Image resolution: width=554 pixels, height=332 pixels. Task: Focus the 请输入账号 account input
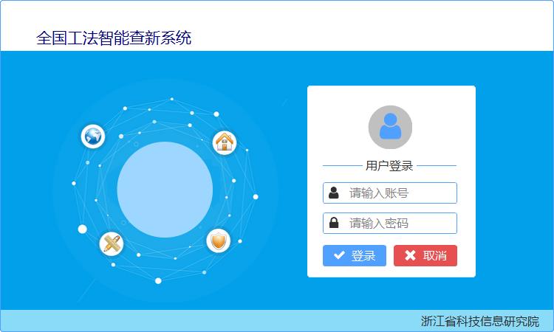click(390, 193)
